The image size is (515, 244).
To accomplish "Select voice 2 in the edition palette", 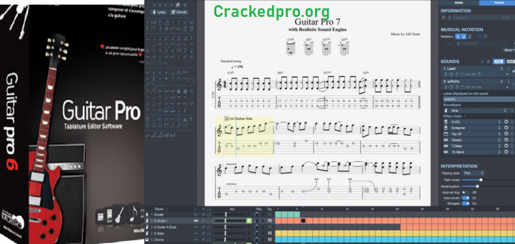I will click(x=160, y=5).
